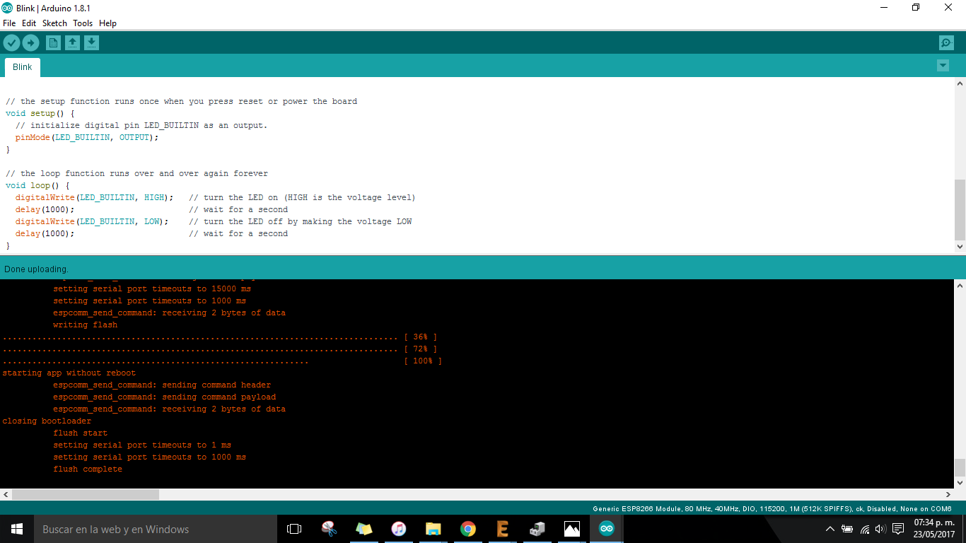Viewport: 966px width, 543px height.
Task: Click the Wi-Fi network tray icon
Action: [x=864, y=529]
